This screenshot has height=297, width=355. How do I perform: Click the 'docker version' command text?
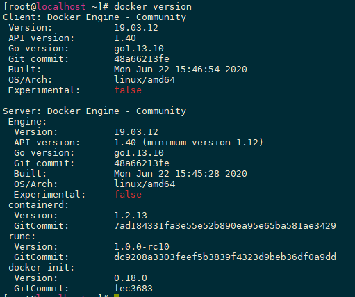coord(153,7)
